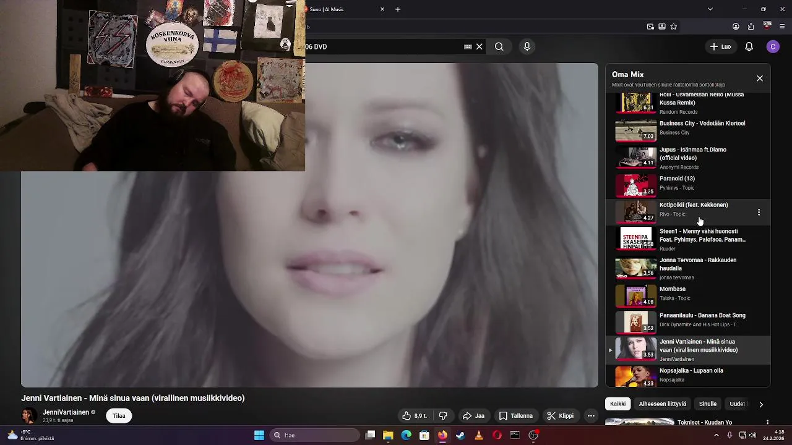This screenshot has width=792, height=445.
Task: Open the JenniVartiainen channel name link
Action: coord(66,412)
